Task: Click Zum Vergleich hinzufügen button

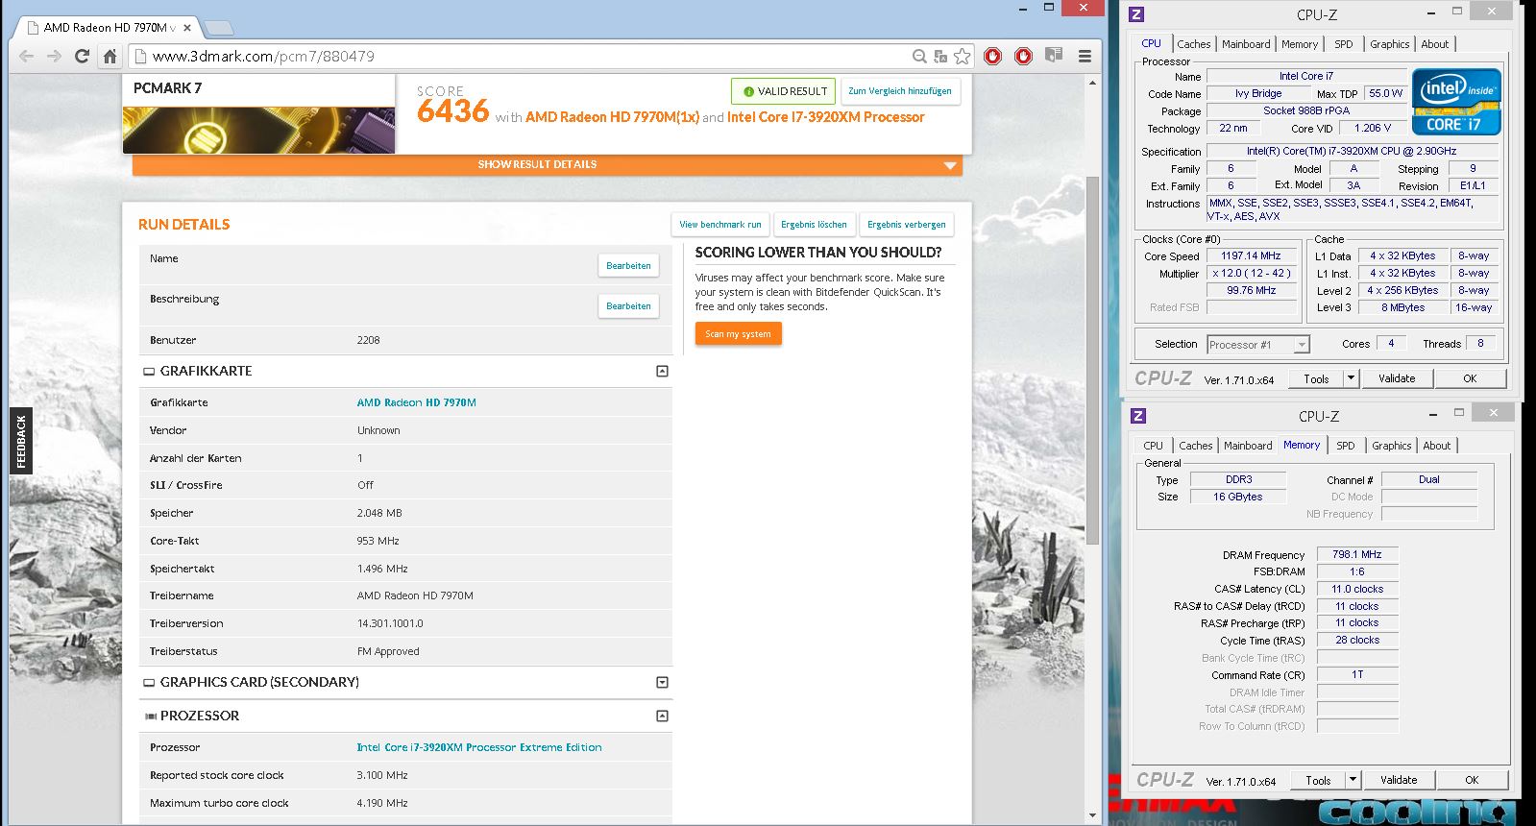Action: pos(900,91)
